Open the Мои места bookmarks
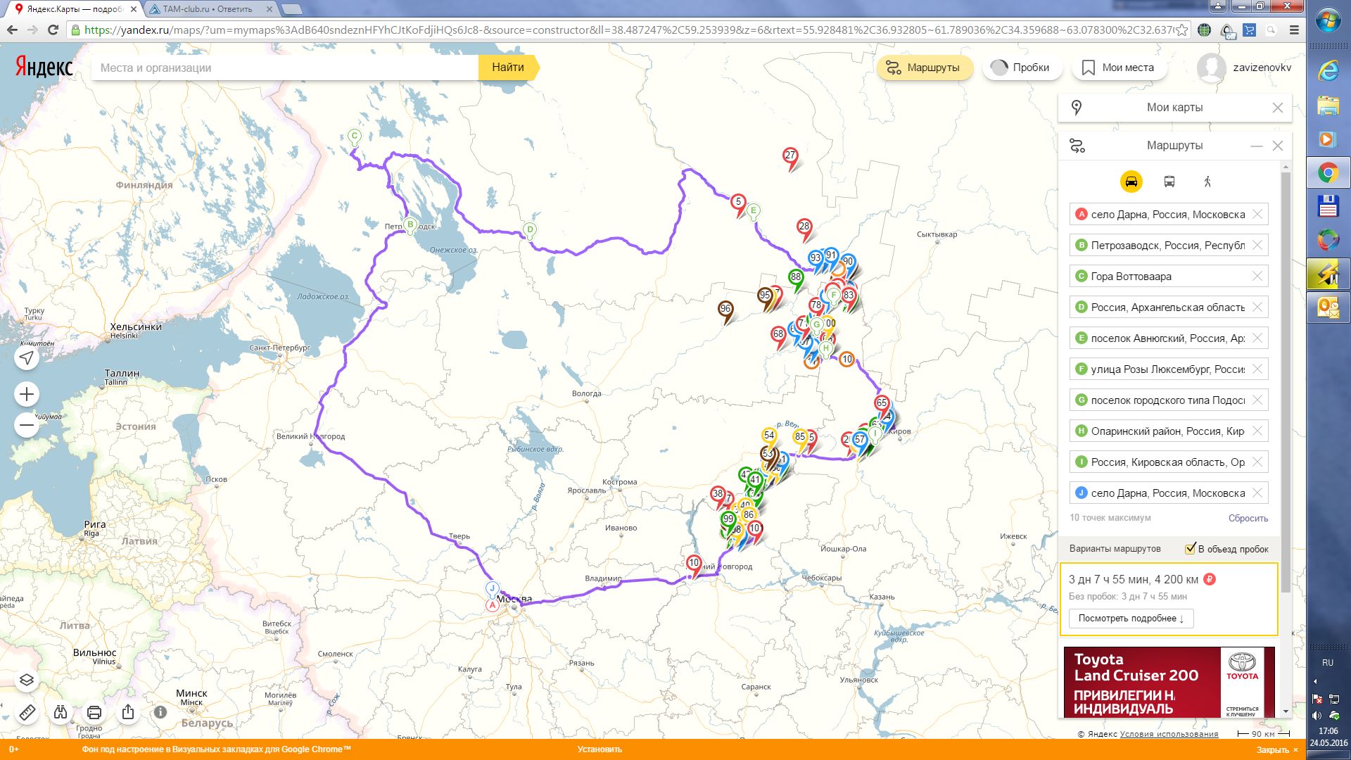Viewport: 1351px width, 760px height. [1119, 68]
